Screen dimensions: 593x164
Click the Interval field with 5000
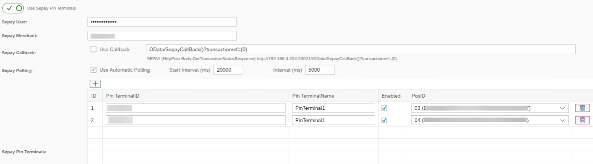coord(319,70)
